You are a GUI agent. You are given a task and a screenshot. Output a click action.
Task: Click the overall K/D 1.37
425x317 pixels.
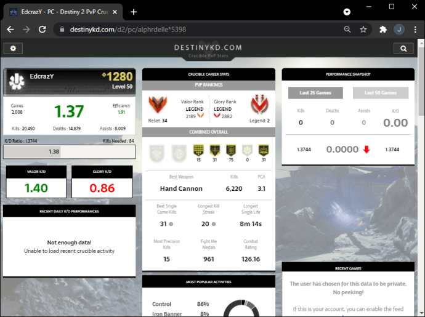(x=69, y=111)
